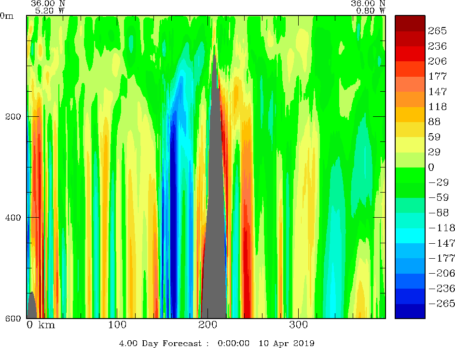Click the light yellow swatch between 29 and 59

pyautogui.click(x=410, y=145)
